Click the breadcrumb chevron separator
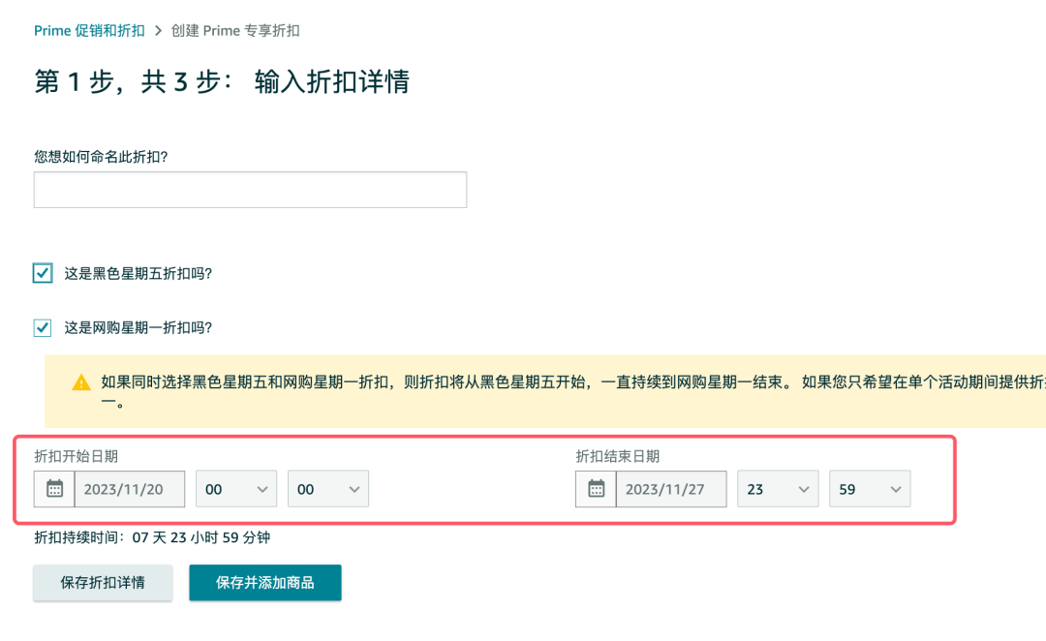Image resolution: width=1046 pixels, height=641 pixels. point(157,30)
